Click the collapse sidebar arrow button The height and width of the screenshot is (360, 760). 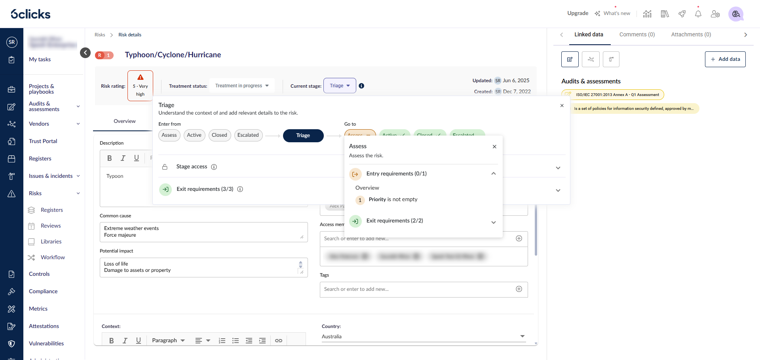(85, 53)
